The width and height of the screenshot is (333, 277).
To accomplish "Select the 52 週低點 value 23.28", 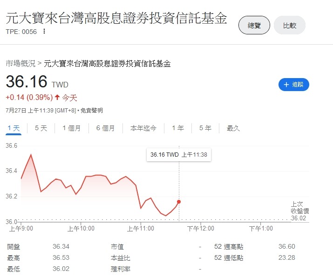I will [287, 258].
